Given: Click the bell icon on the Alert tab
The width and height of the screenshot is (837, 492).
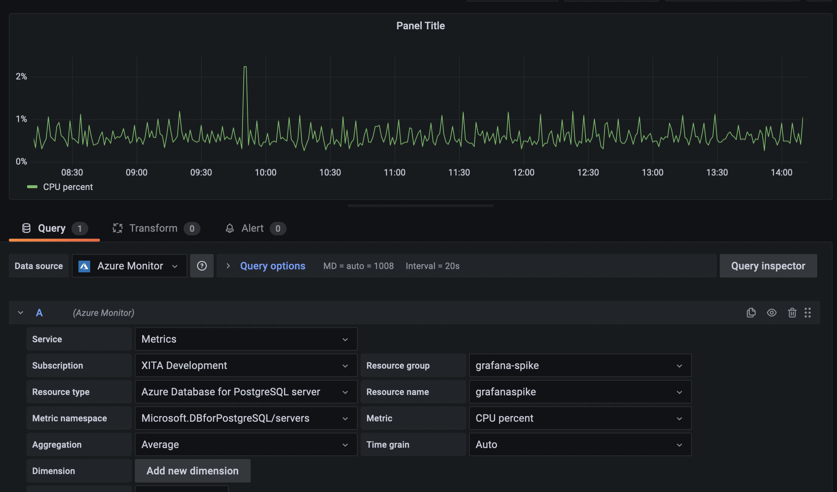Looking at the screenshot, I should click(x=229, y=228).
